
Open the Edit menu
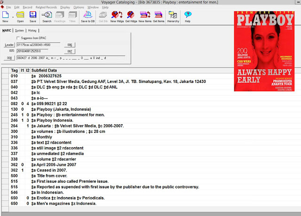tap(17, 8)
